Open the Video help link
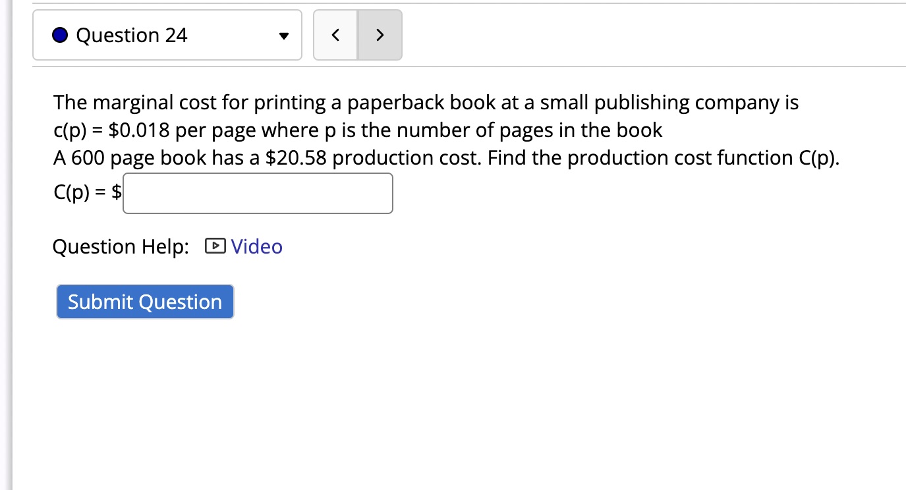The width and height of the screenshot is (906, 490). click(x=256, y=246)
